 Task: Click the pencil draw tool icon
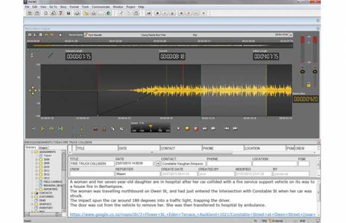tap(51, 55)
